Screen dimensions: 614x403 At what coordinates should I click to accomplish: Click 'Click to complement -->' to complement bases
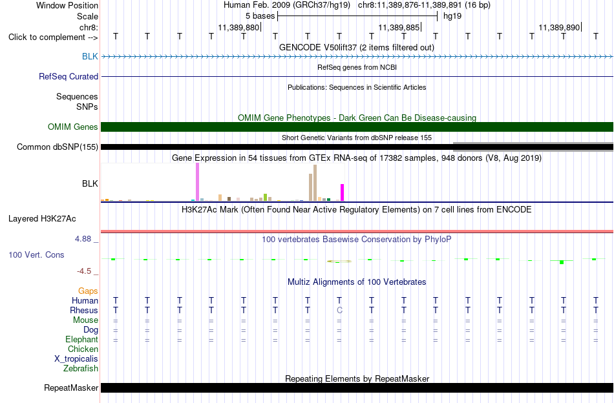53,37
